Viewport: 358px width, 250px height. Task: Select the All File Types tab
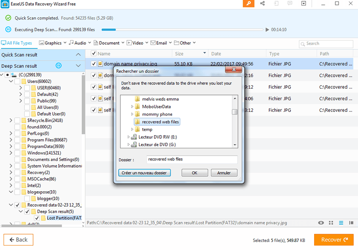coord(17,43)
